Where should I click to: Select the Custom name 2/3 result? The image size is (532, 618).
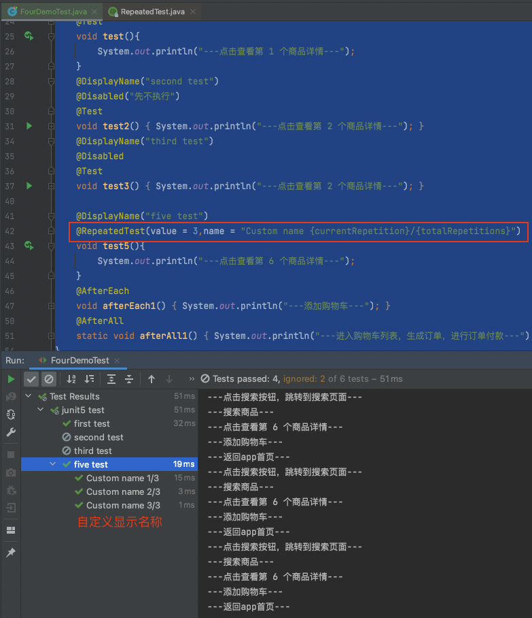click(x=109, y=491)
